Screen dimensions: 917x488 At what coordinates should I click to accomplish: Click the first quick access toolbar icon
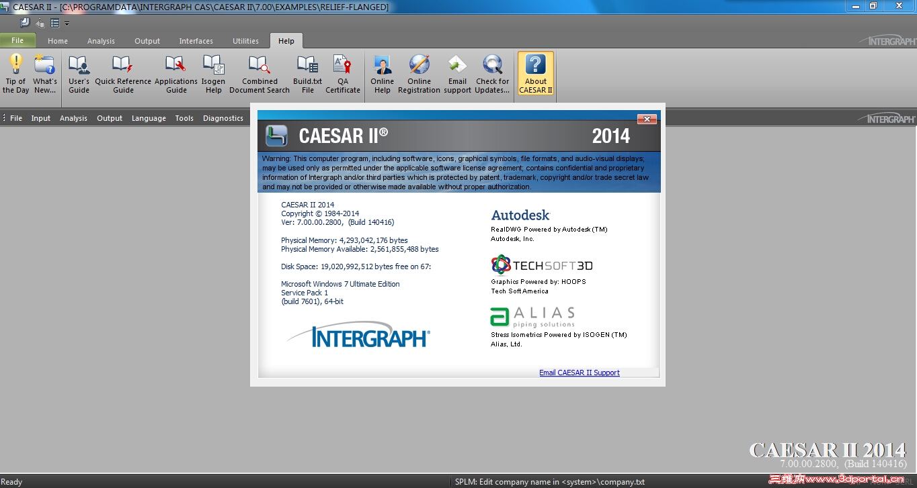tap(25, 23)
